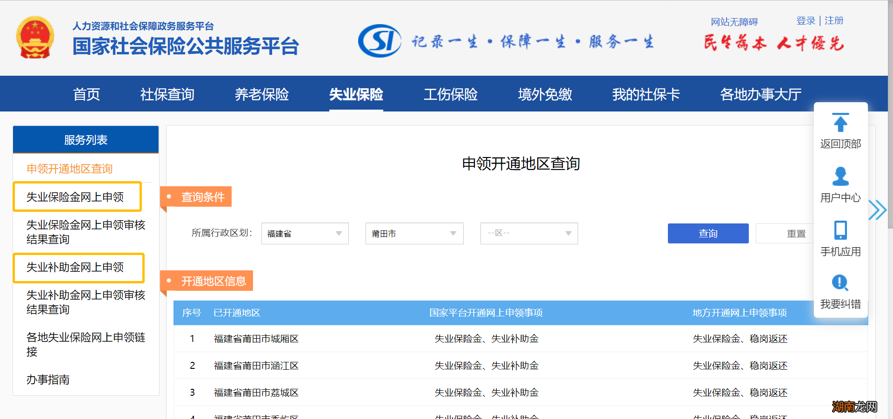The height and width of the screenshot is (419, 893).
Task: Click the 手机应用 mobile app icon
Action: 840,231
